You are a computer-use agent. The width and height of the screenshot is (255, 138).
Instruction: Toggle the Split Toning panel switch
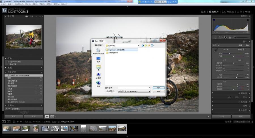[x=212, y=101]
